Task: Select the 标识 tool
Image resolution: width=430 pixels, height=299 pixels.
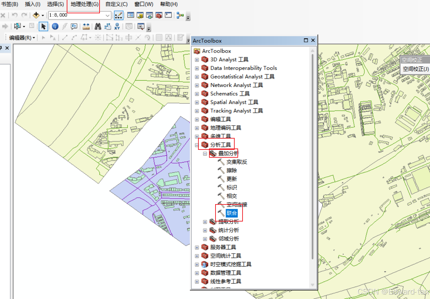Action: click(232, 188)
